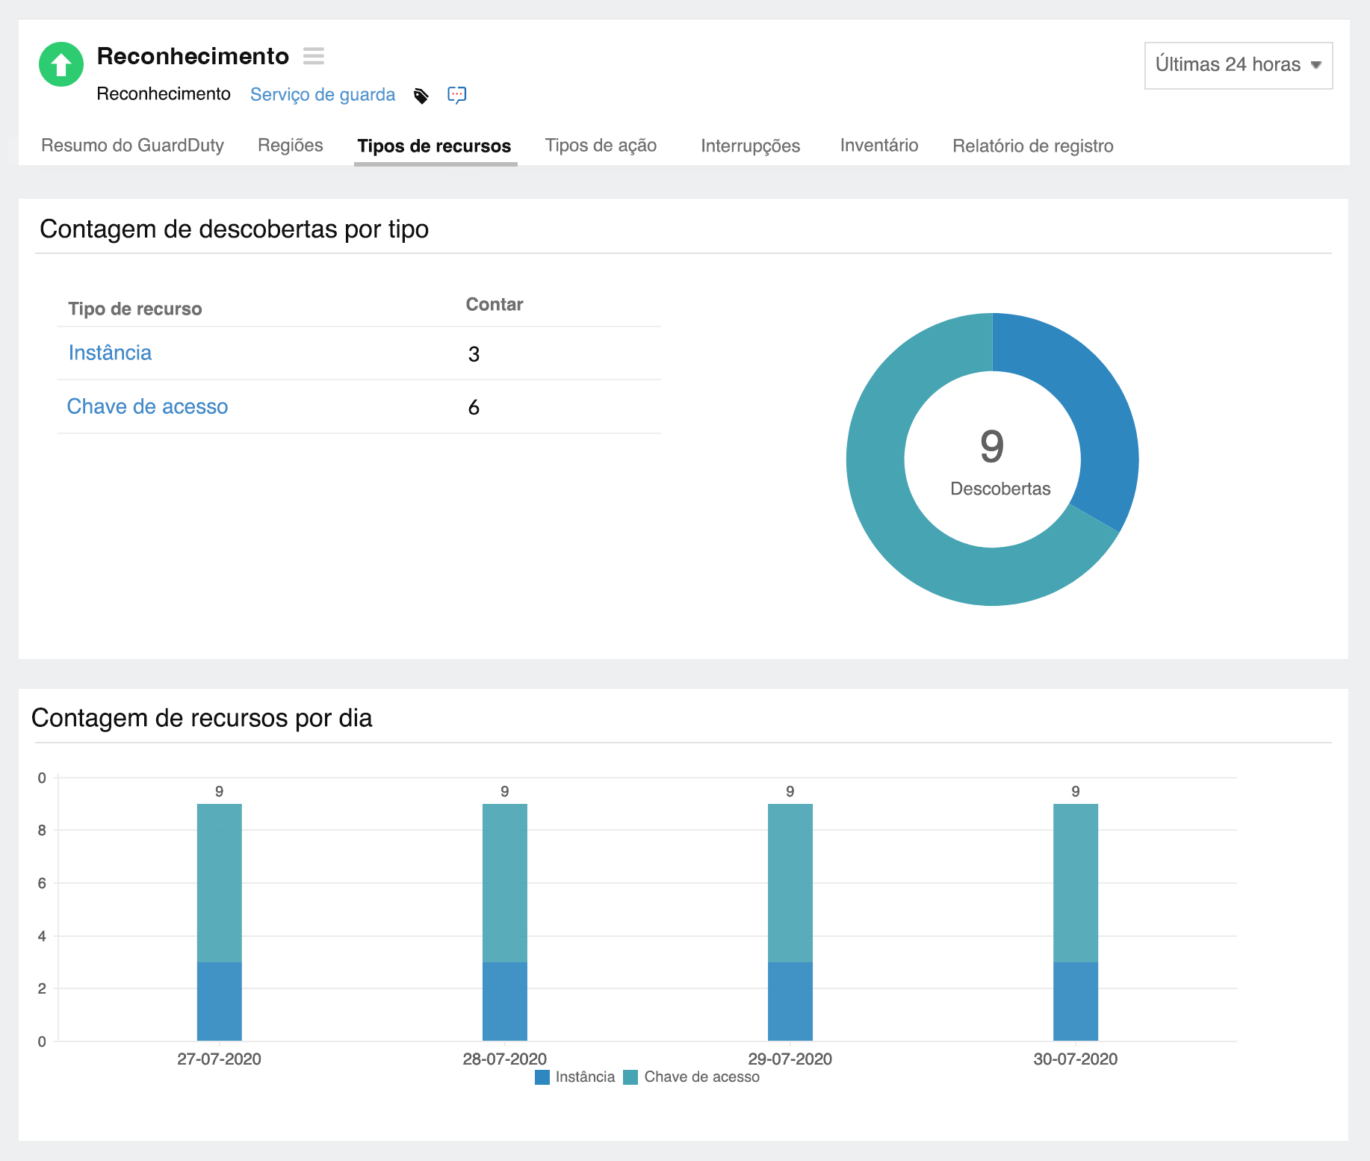This screenshot has width=1370, height=1161.
Task: Switch to the "Inventário" tab
Action: tap(879, 146)
